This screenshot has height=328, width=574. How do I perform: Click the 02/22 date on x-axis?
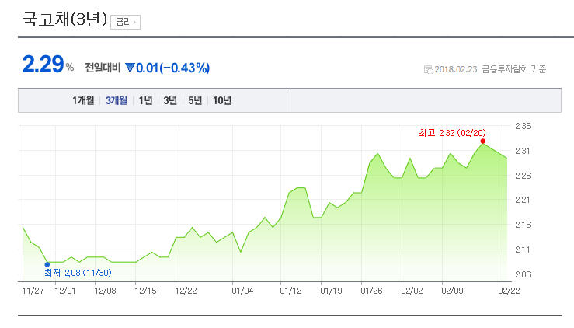tap(509, 291)
